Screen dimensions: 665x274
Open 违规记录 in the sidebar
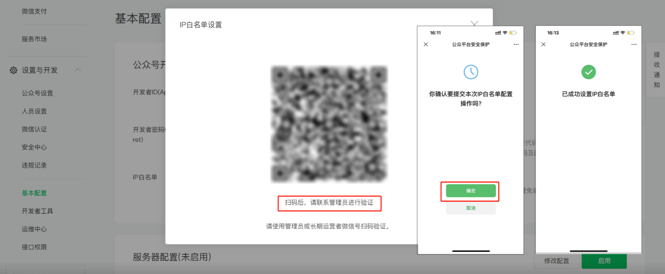pos(34,165)
